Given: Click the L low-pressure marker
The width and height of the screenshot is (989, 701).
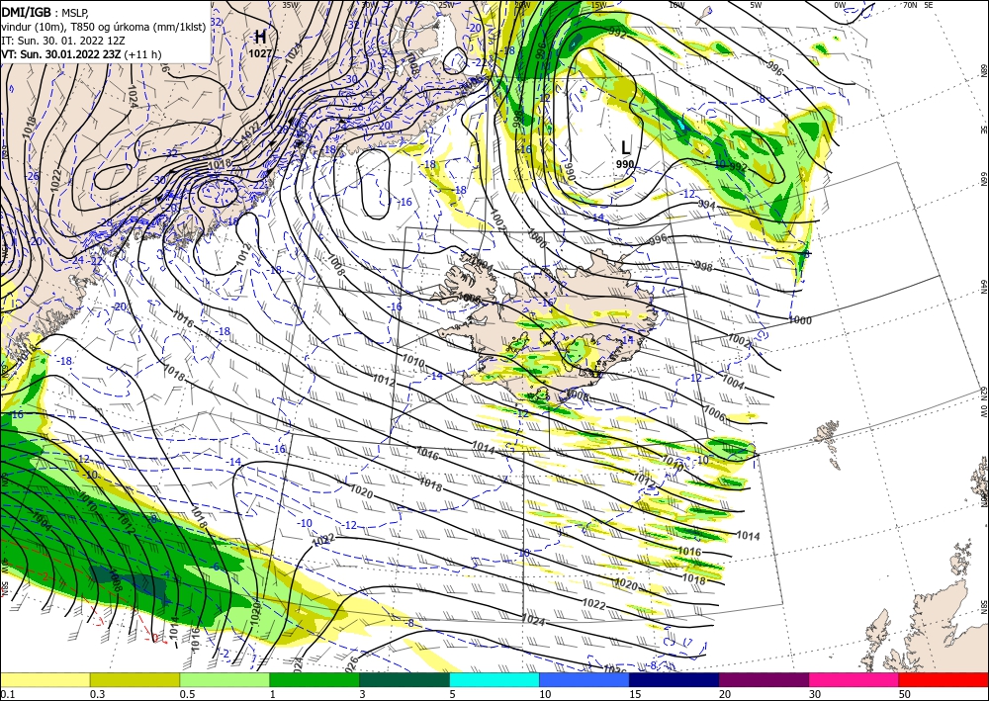Looking at the screenshot, I should pyautogui.click(x=625, y=147).
